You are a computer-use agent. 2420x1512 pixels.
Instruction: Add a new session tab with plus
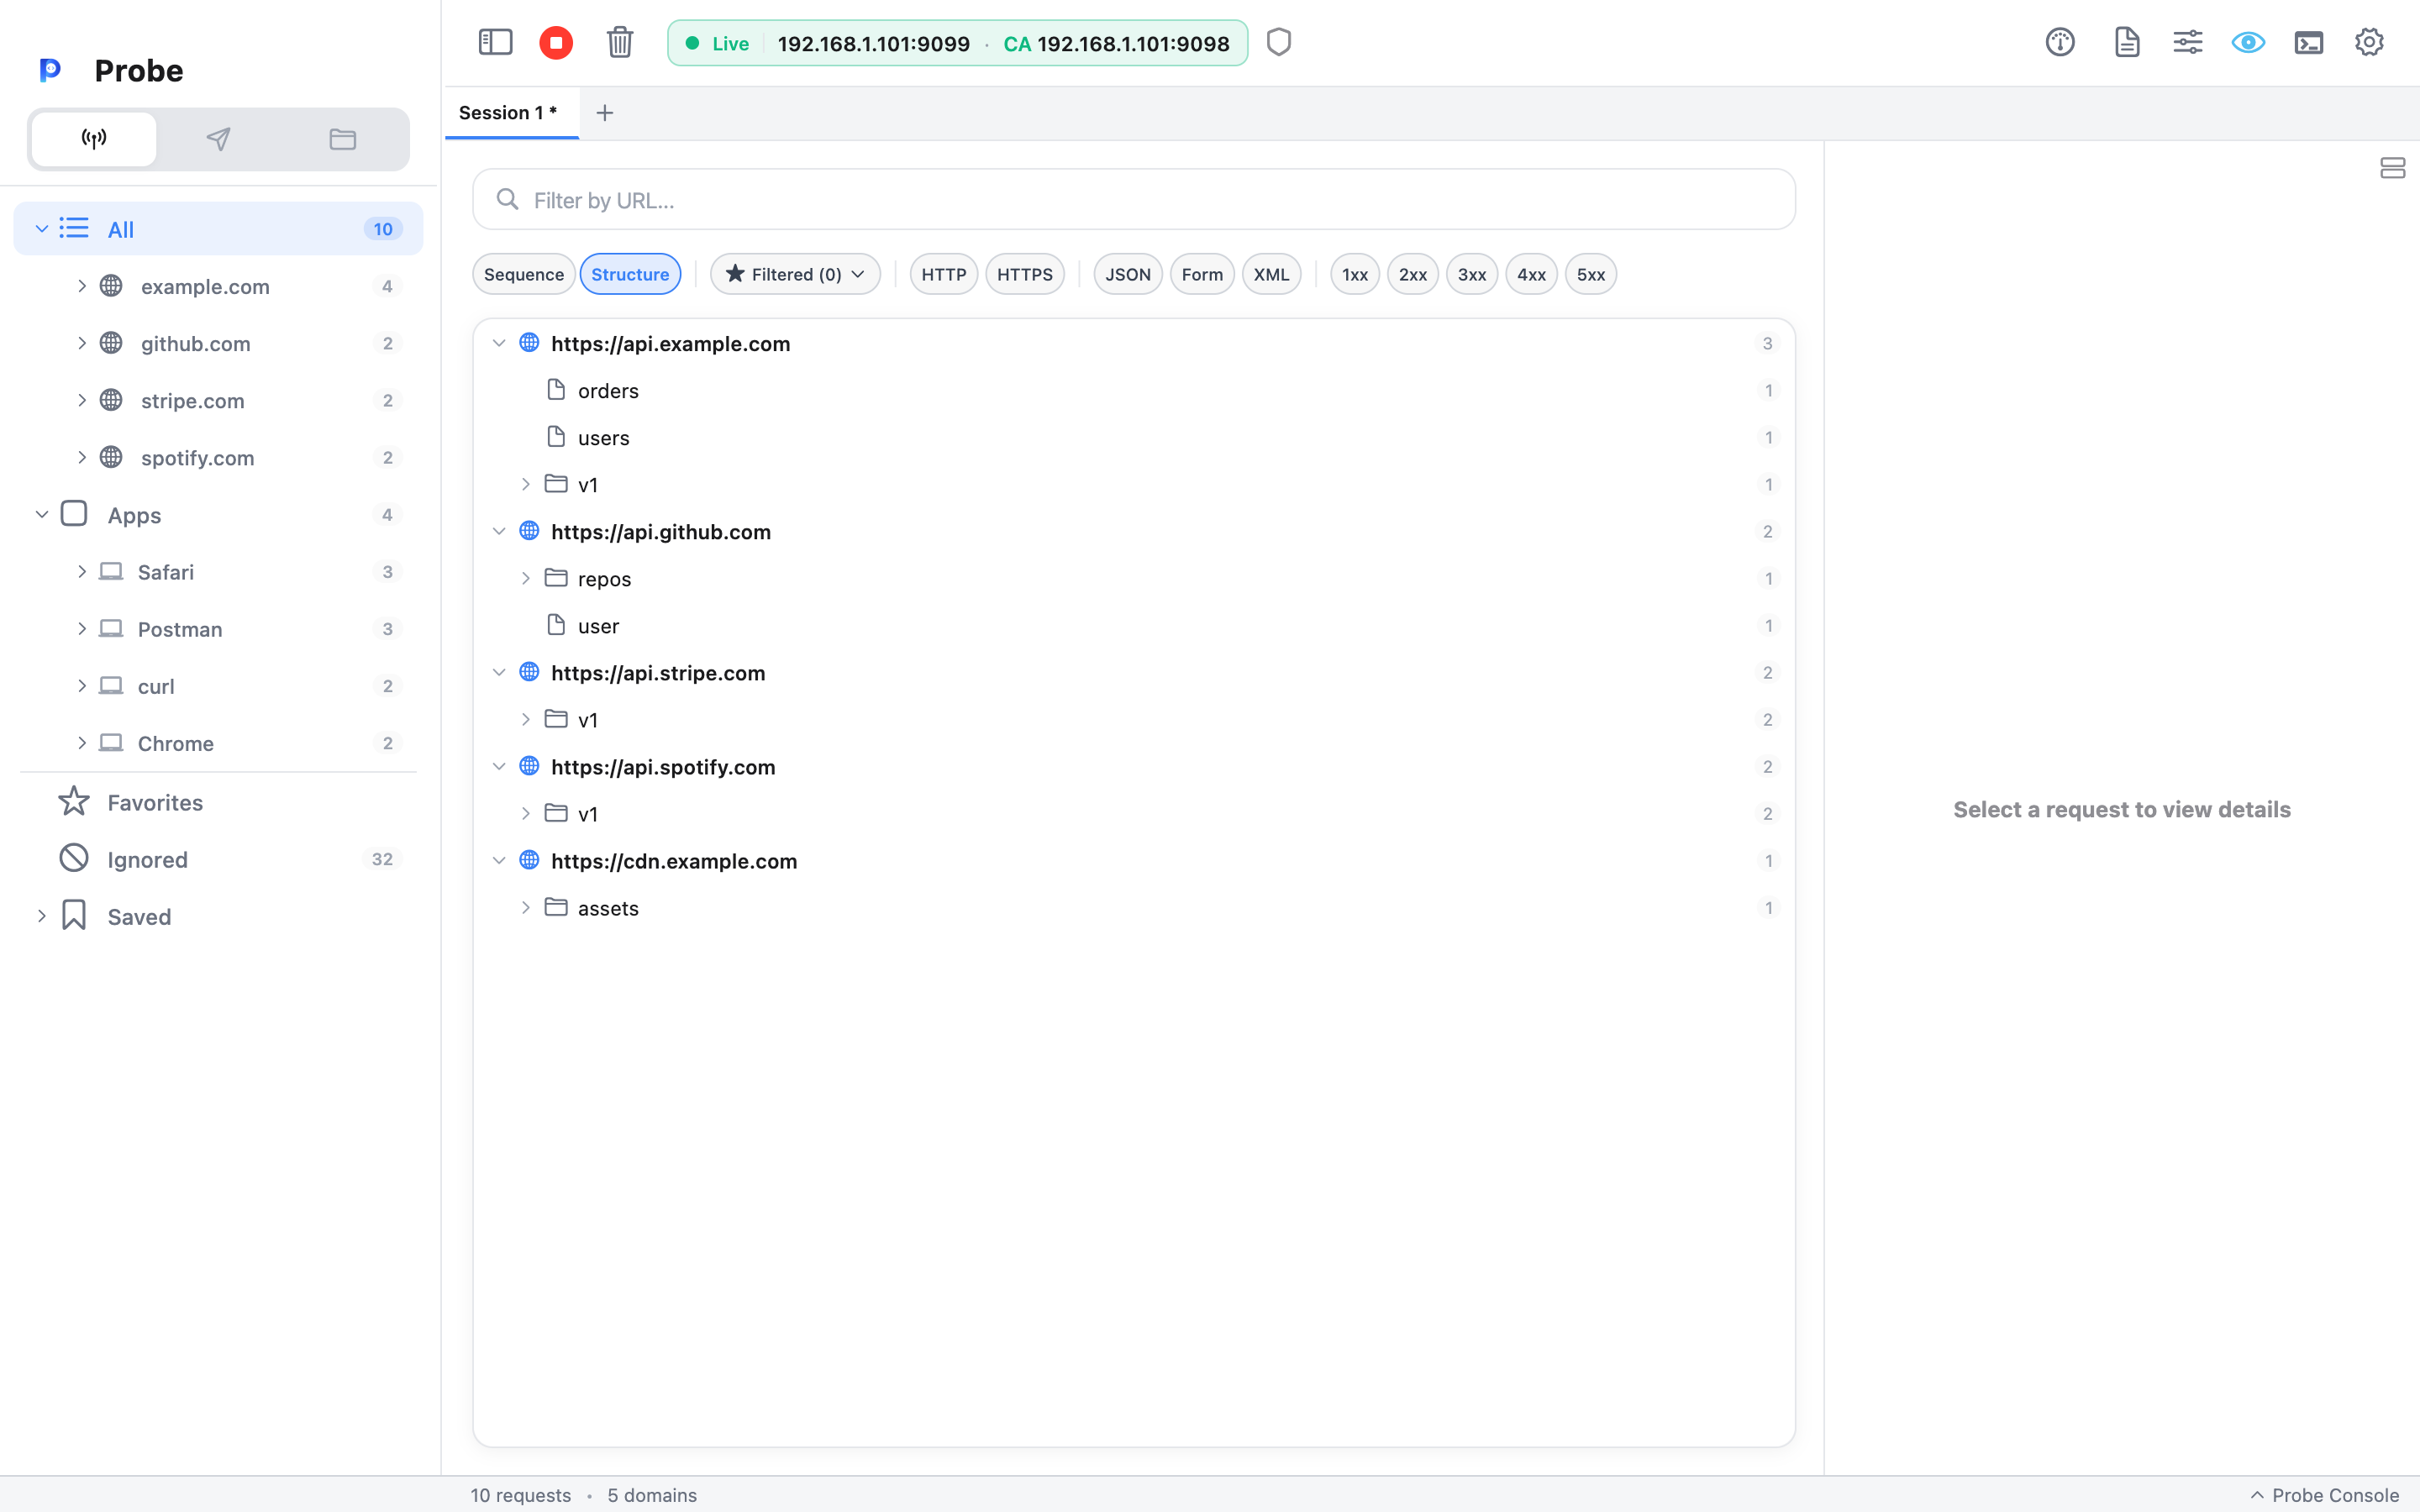[604, 113]
